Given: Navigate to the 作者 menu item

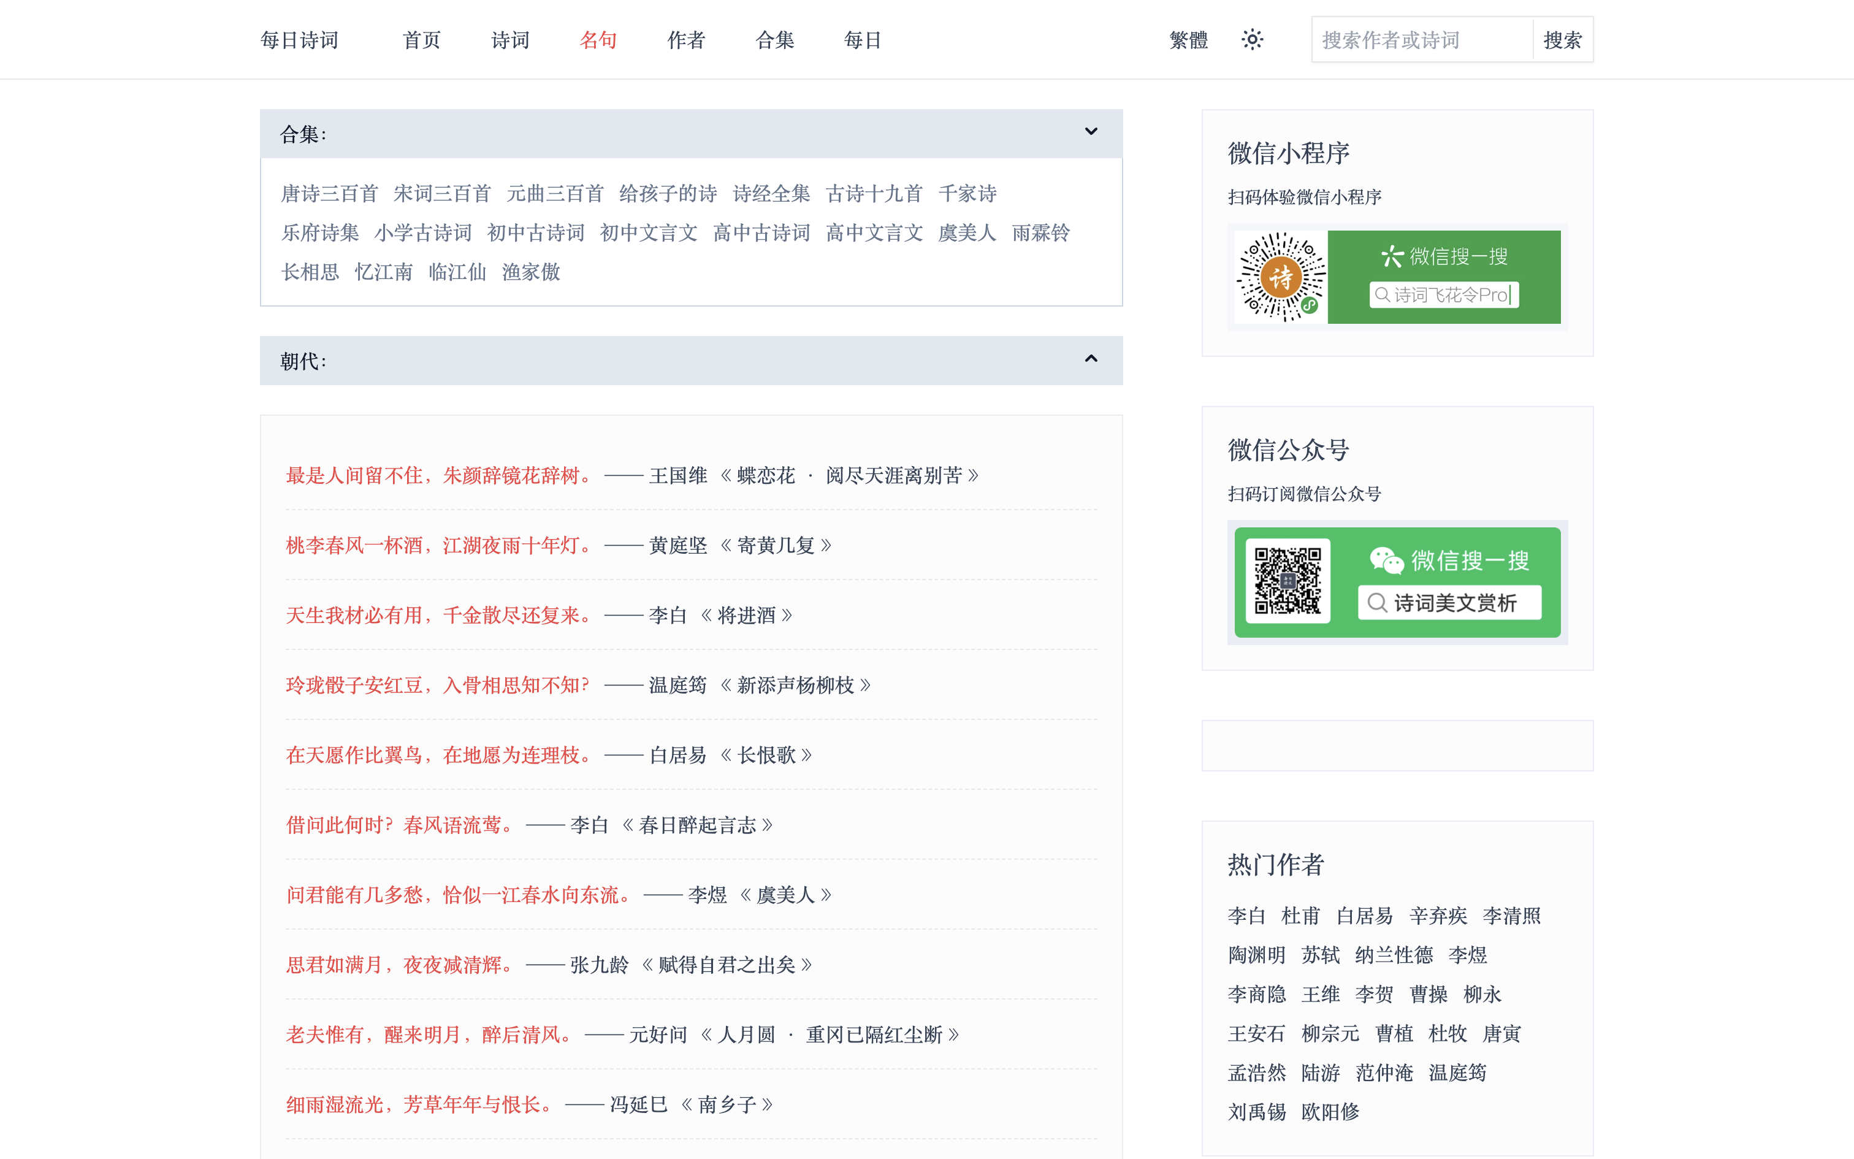Looking at the screenshot, I should click(x=687, y=39).
